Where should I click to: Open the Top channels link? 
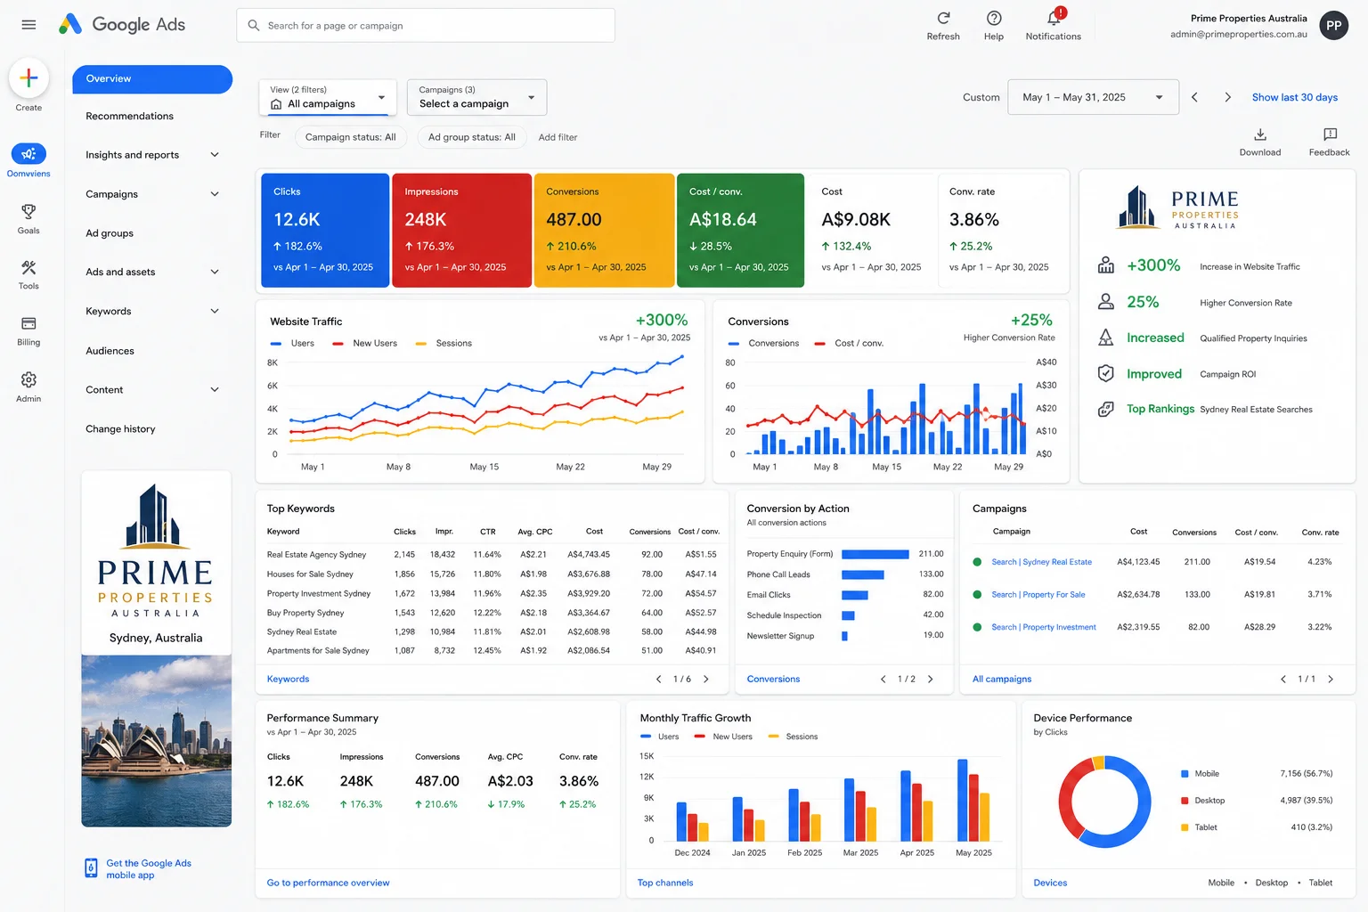point(665,883)
